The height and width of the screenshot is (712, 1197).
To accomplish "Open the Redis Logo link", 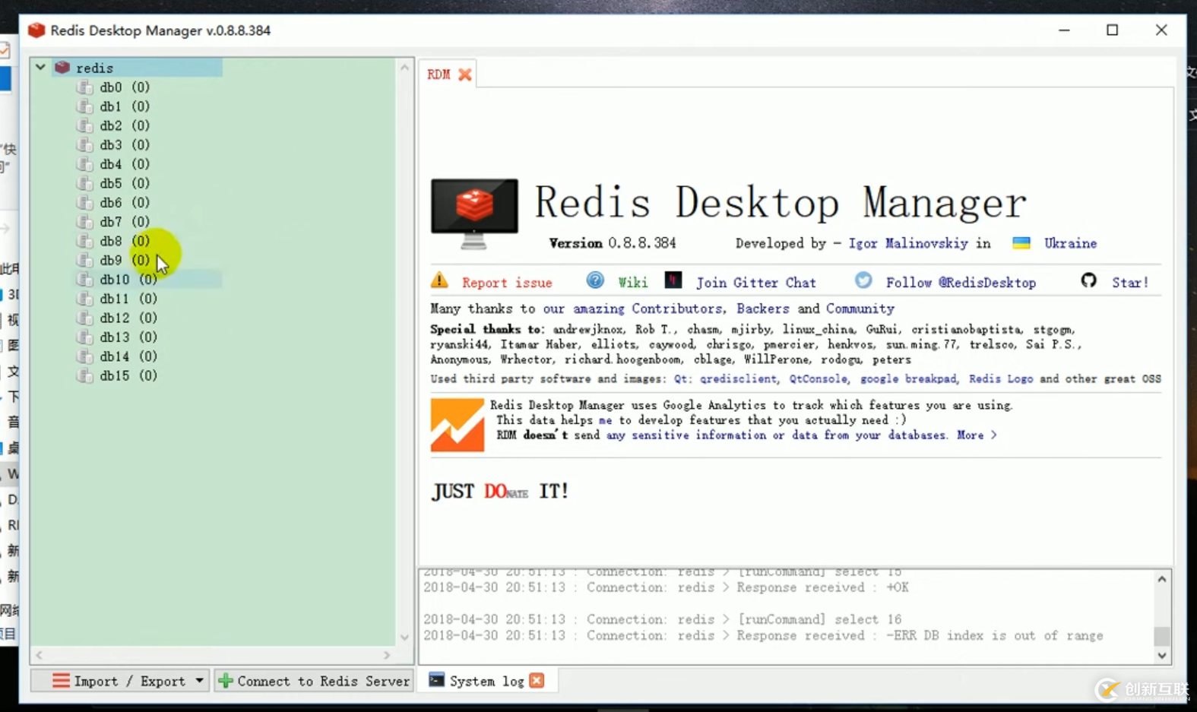I will pos(1001,378).
